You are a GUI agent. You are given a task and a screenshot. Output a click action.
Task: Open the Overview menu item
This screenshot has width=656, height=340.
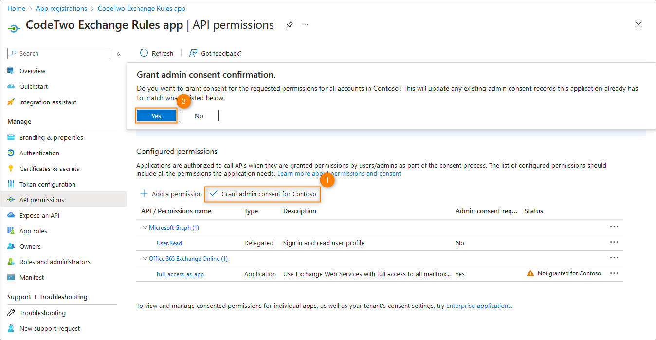[32, 71]
